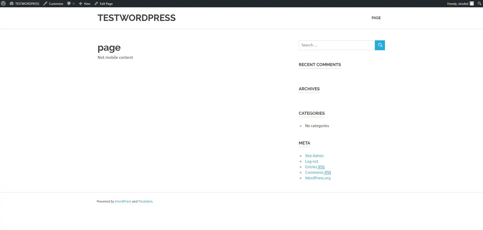Select the Customize paintbrush icon

(x=45, y=4)
